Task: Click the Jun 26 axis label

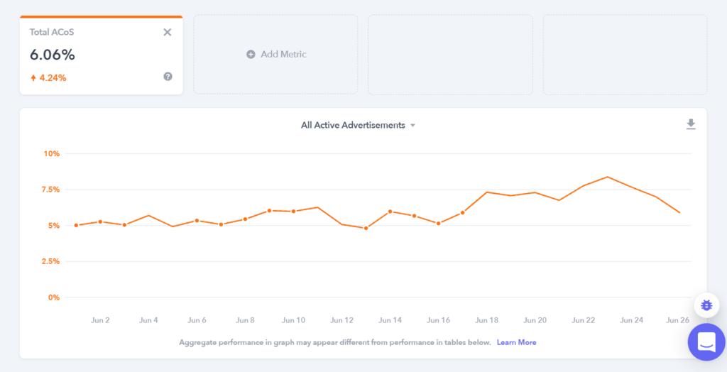Action: click(x=677, y=320)
